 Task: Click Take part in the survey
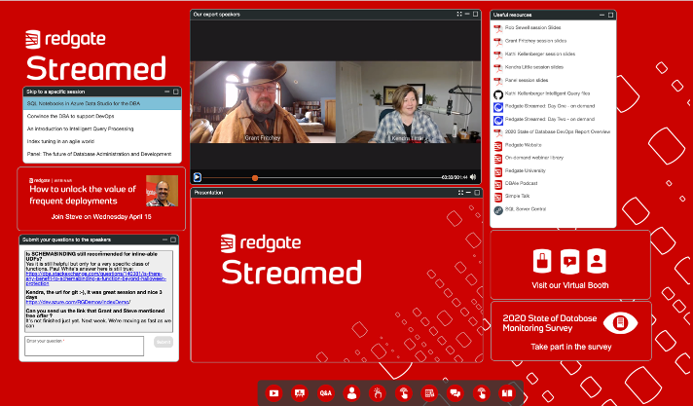click(571, 347)
